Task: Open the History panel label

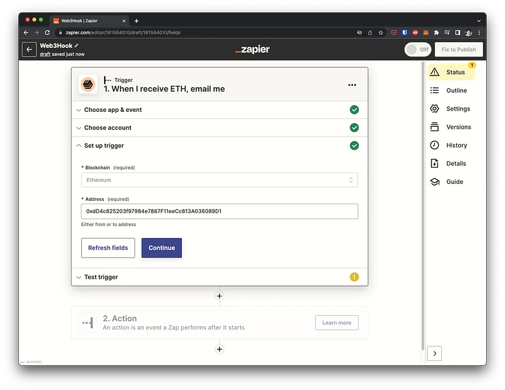Action: point(457,145)
